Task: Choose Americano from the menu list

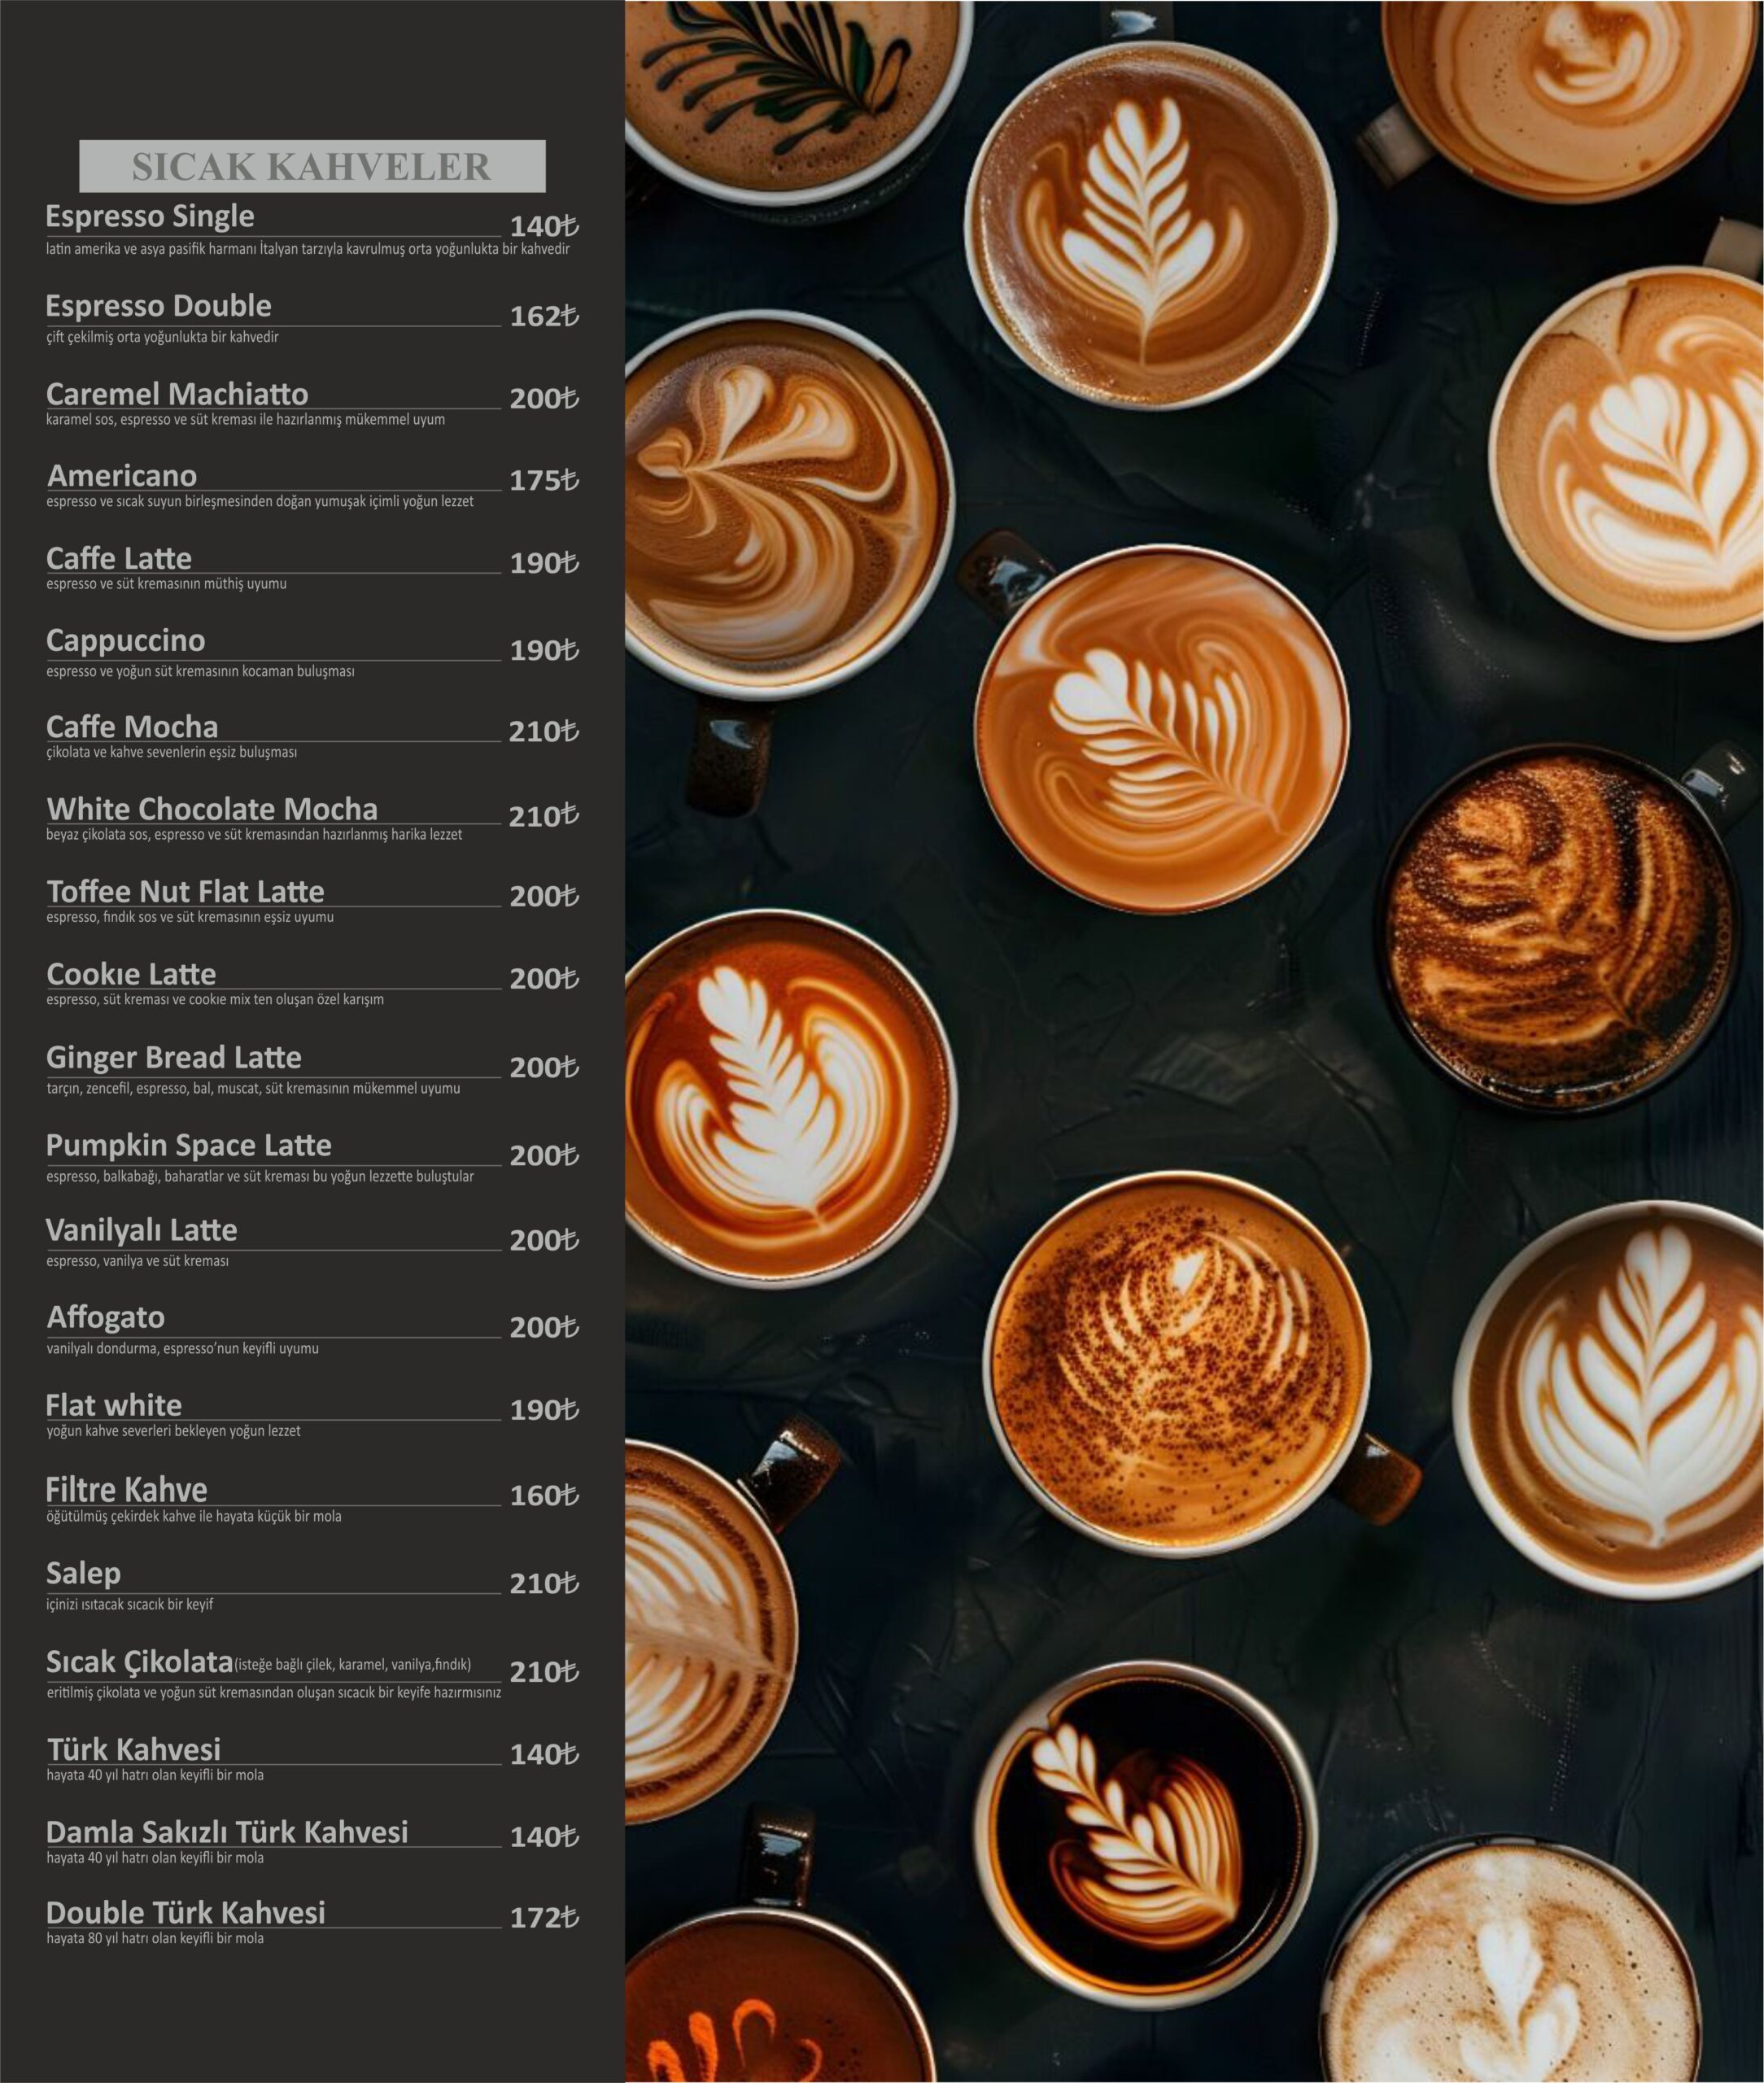Action: [x=122, y=476]
